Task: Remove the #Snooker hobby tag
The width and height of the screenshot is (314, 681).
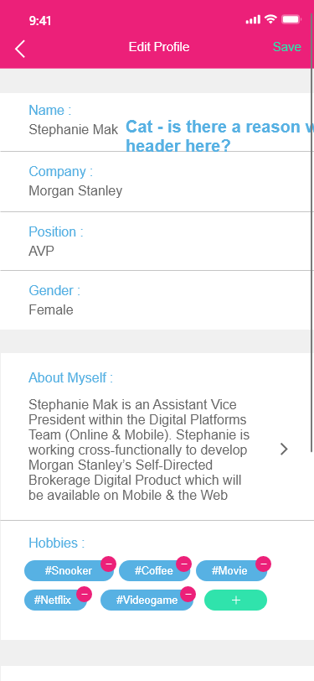Action: click(108, 564)
